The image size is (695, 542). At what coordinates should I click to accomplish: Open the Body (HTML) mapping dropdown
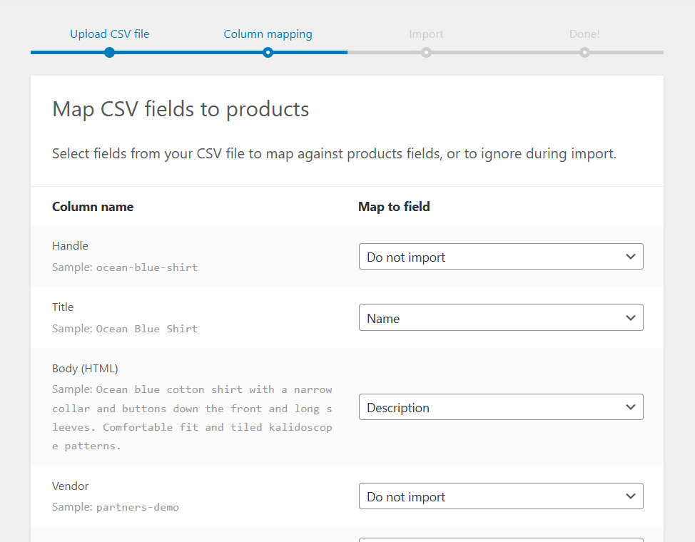[499, 406]
